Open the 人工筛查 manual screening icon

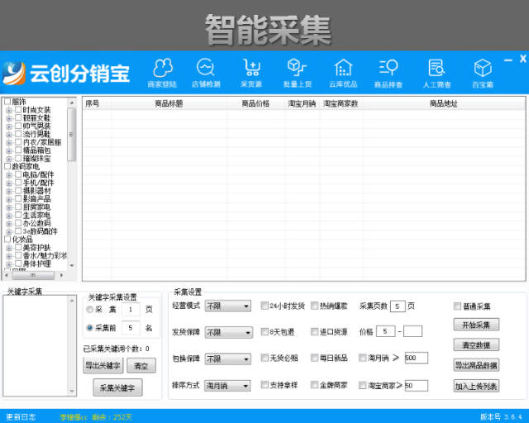437,73
